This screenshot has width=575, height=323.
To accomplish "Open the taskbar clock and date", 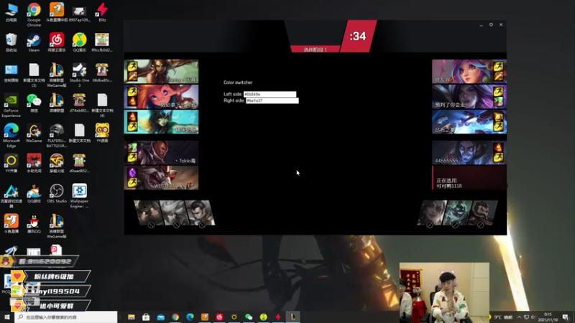I will click(548, 317).
